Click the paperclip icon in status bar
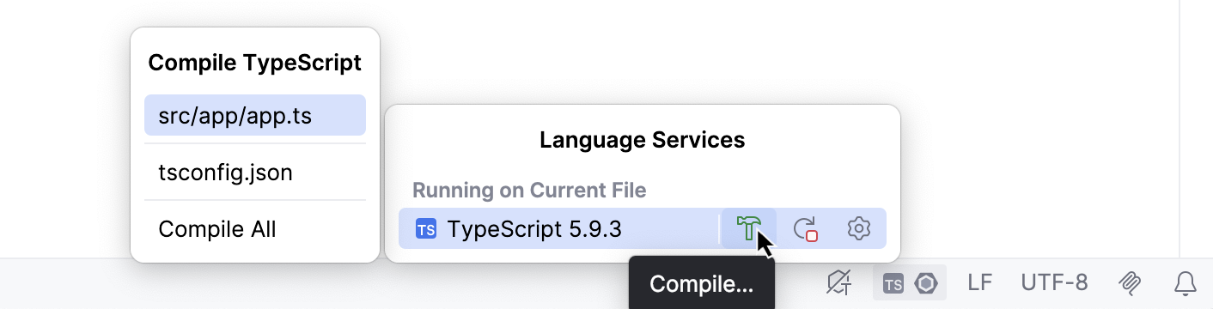This screenshot has height=309, width=1213. coord(1130,282)
